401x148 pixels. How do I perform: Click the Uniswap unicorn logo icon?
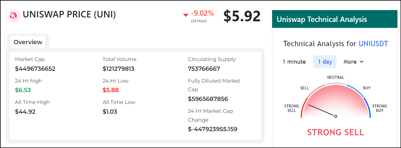tap(13, 15)
